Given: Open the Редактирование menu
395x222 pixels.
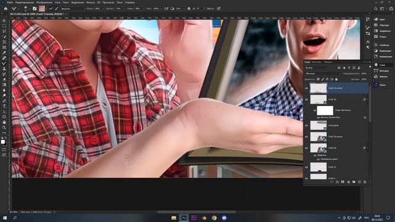Looking at the screenshot, I should point(25,2).
